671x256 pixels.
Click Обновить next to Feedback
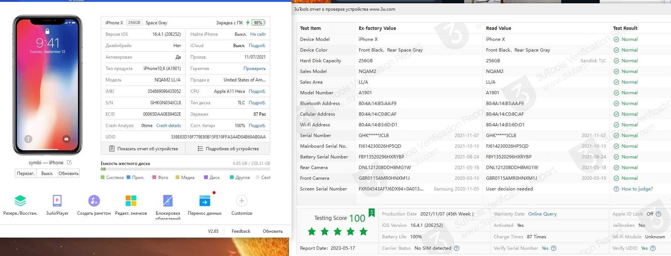point(273,231)
